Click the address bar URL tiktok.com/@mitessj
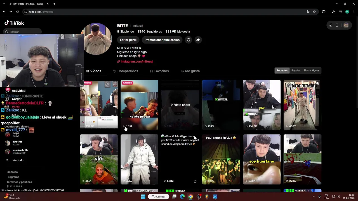 41,12
